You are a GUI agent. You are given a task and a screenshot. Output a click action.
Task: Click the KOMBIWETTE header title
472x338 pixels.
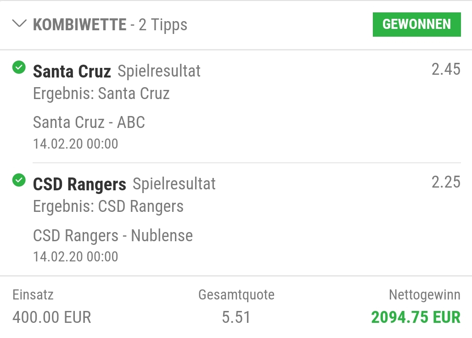tap(79, 25)
